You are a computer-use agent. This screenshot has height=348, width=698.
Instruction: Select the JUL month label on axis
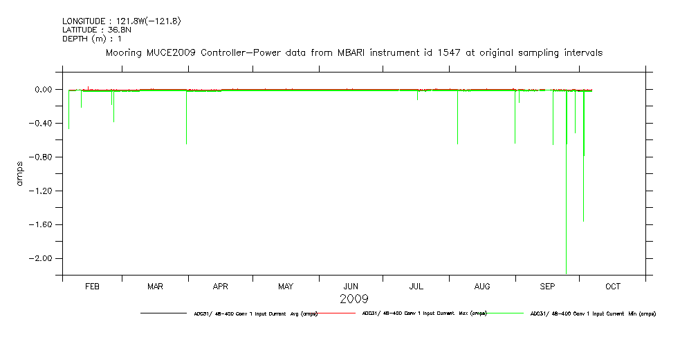tap(416, 286)
